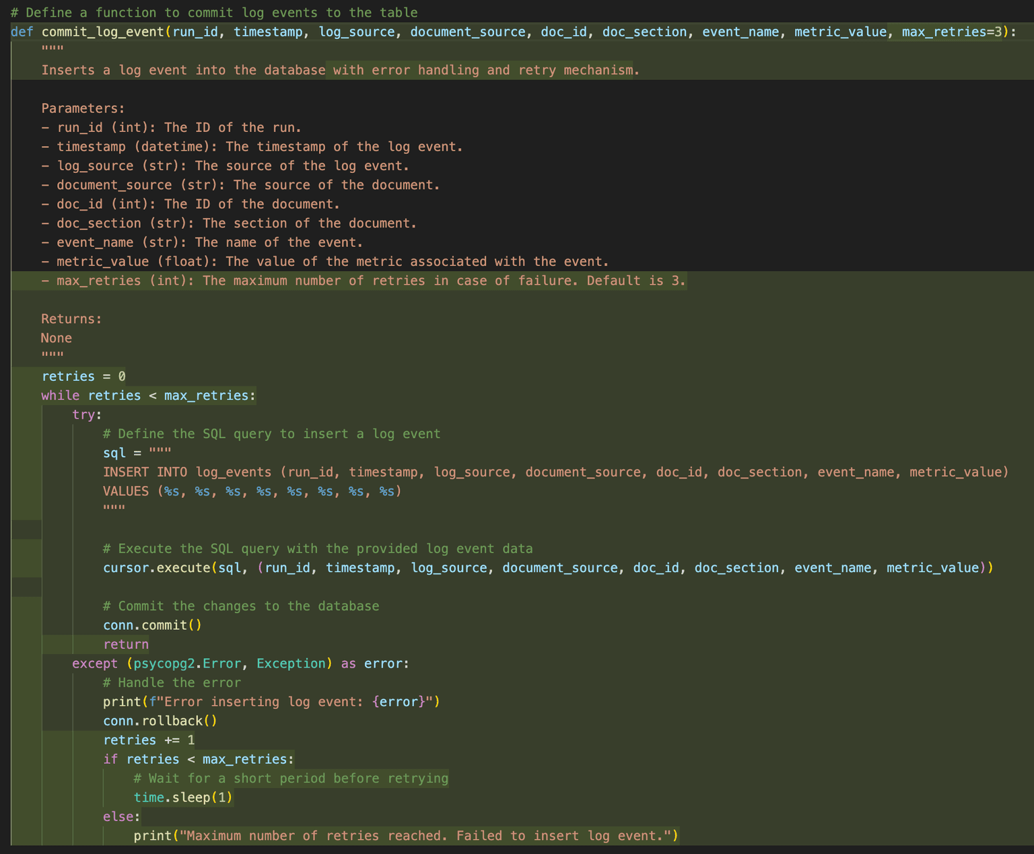The height and width of the screenshot is (854, 1034).
Task: Click the "event_name (str)" docstring line
Action: [202, 242]
